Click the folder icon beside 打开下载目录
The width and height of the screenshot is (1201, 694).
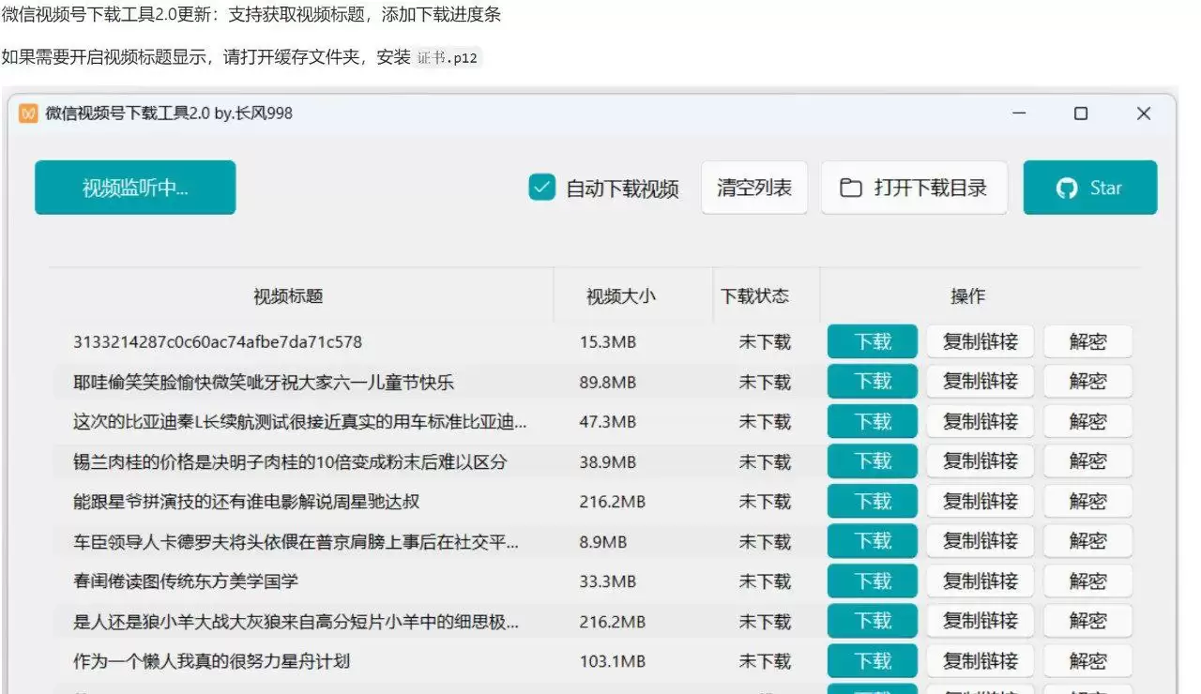pyautogui.click(x=850, y=187)
